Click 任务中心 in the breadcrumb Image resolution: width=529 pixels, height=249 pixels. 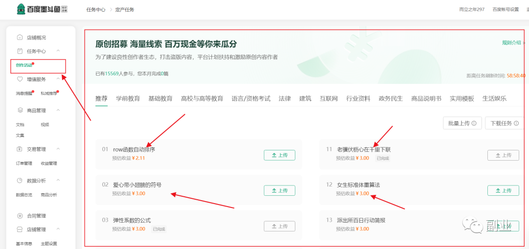pos(96,9)
